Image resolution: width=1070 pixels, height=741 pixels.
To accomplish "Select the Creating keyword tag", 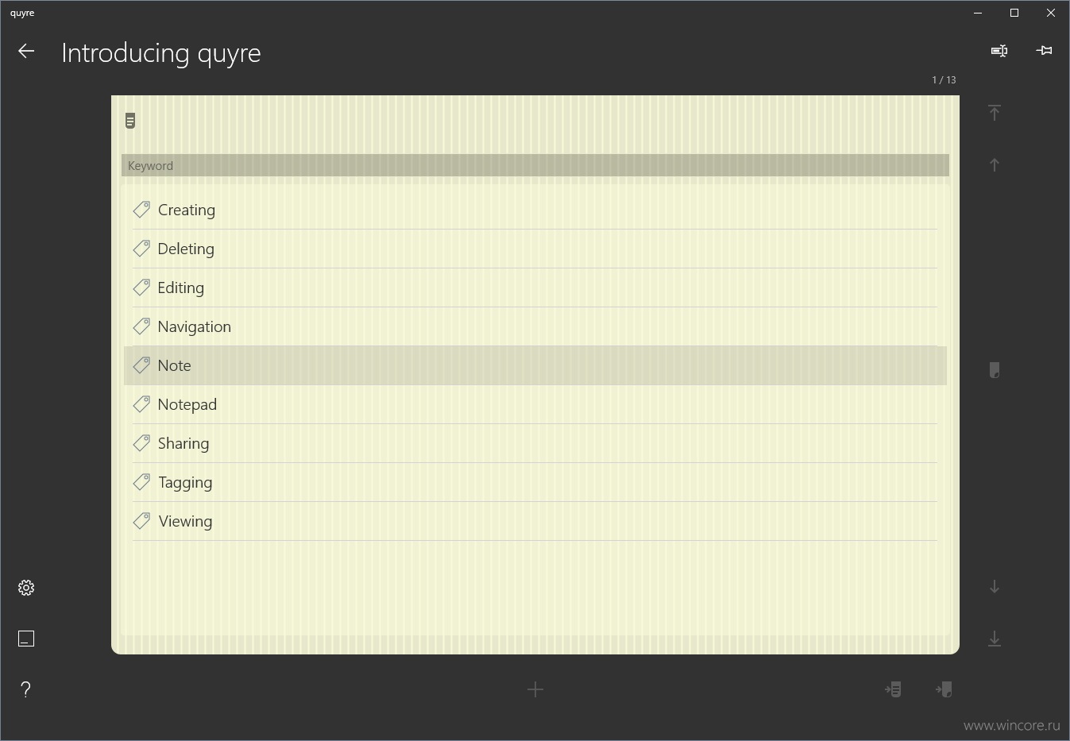I will point(535,210).
